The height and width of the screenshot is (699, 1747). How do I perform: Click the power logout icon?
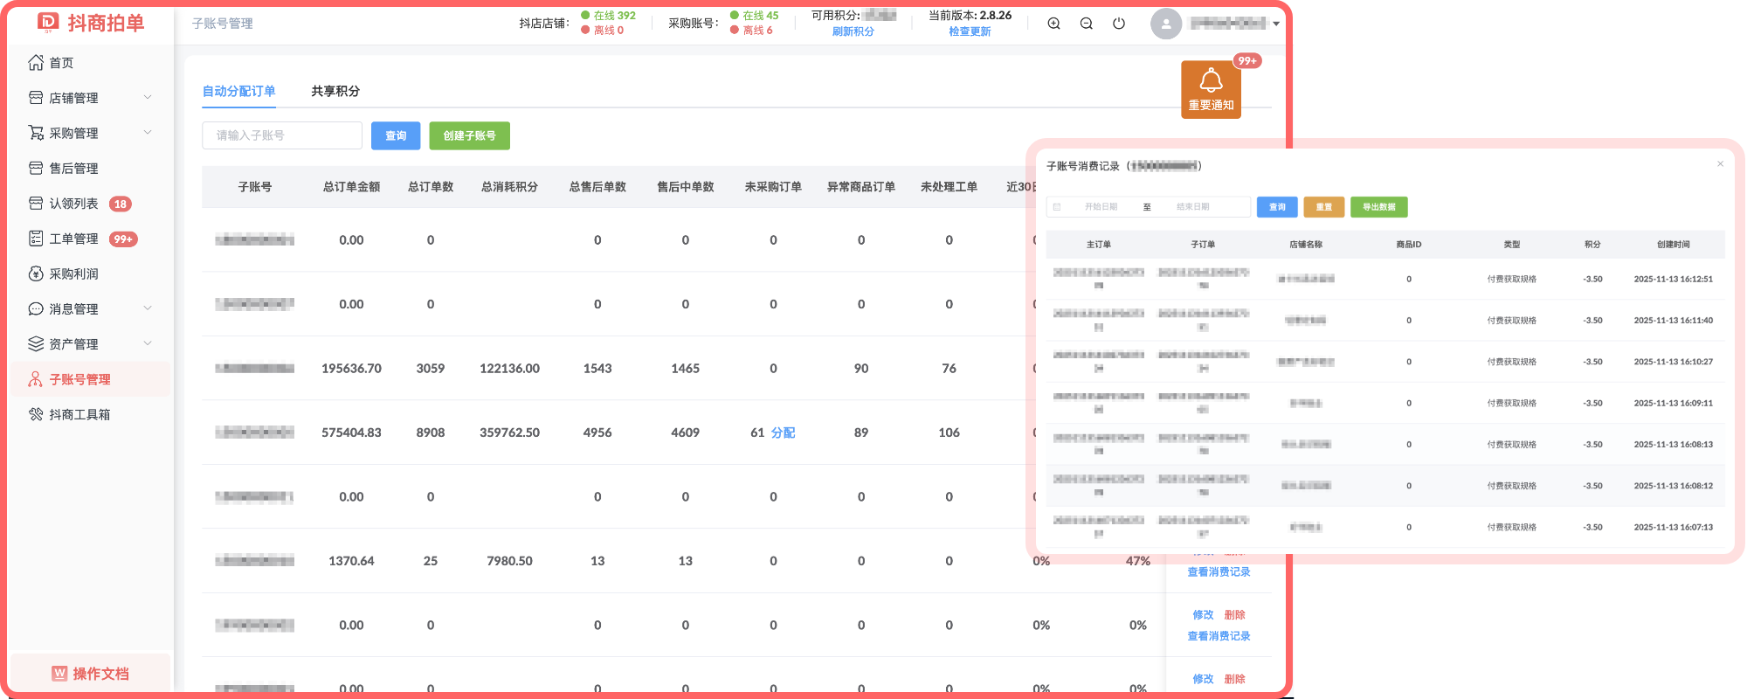(x=1119, y=24)
